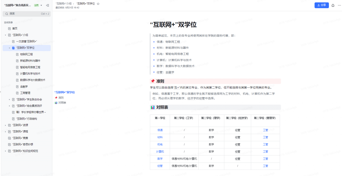Collapse the "互联网+"介绍 tree node
Image resolution: width=342 pixels, height=176 pixels.
tap(5, 35)
